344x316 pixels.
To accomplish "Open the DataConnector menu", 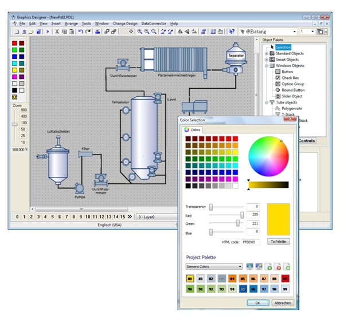I will 155,23.
